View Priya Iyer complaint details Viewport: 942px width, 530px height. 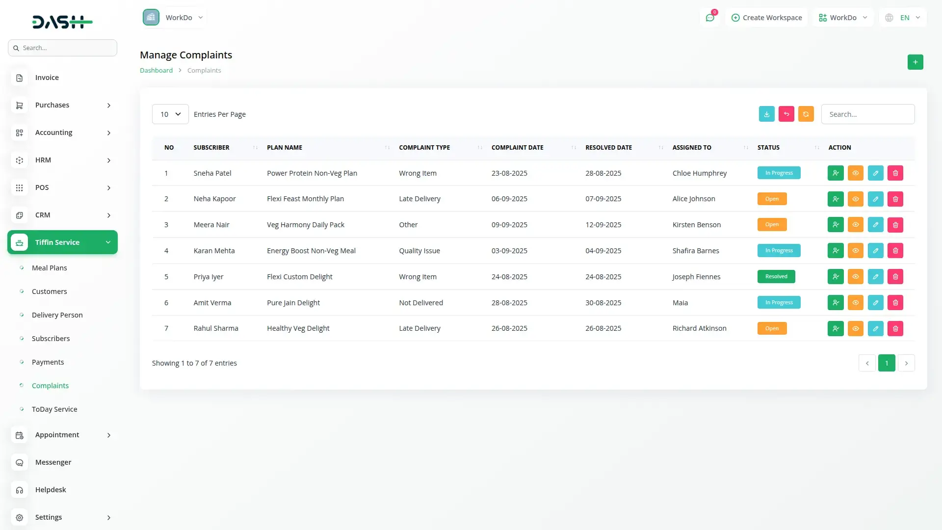coord(855,277)
